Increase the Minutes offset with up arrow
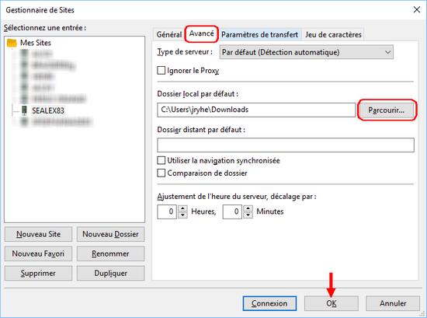The height and width of the screenshot is (318, 427). pyautogui.click(x=248, y=208)
